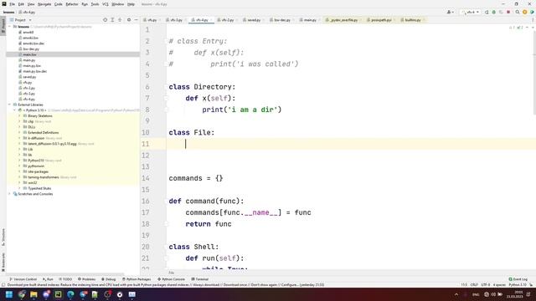
Task: Rerun the vfs-4 configuration
Action: point(487,12)
